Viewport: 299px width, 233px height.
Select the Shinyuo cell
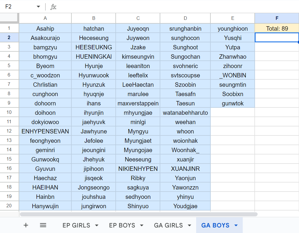(138, 206)
